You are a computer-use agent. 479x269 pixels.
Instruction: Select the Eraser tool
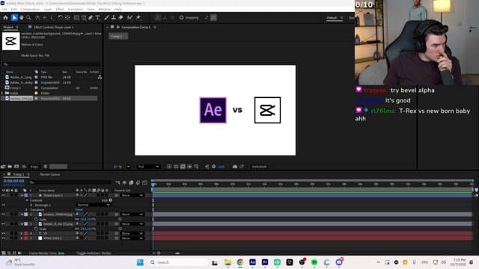tap(121, 18)
